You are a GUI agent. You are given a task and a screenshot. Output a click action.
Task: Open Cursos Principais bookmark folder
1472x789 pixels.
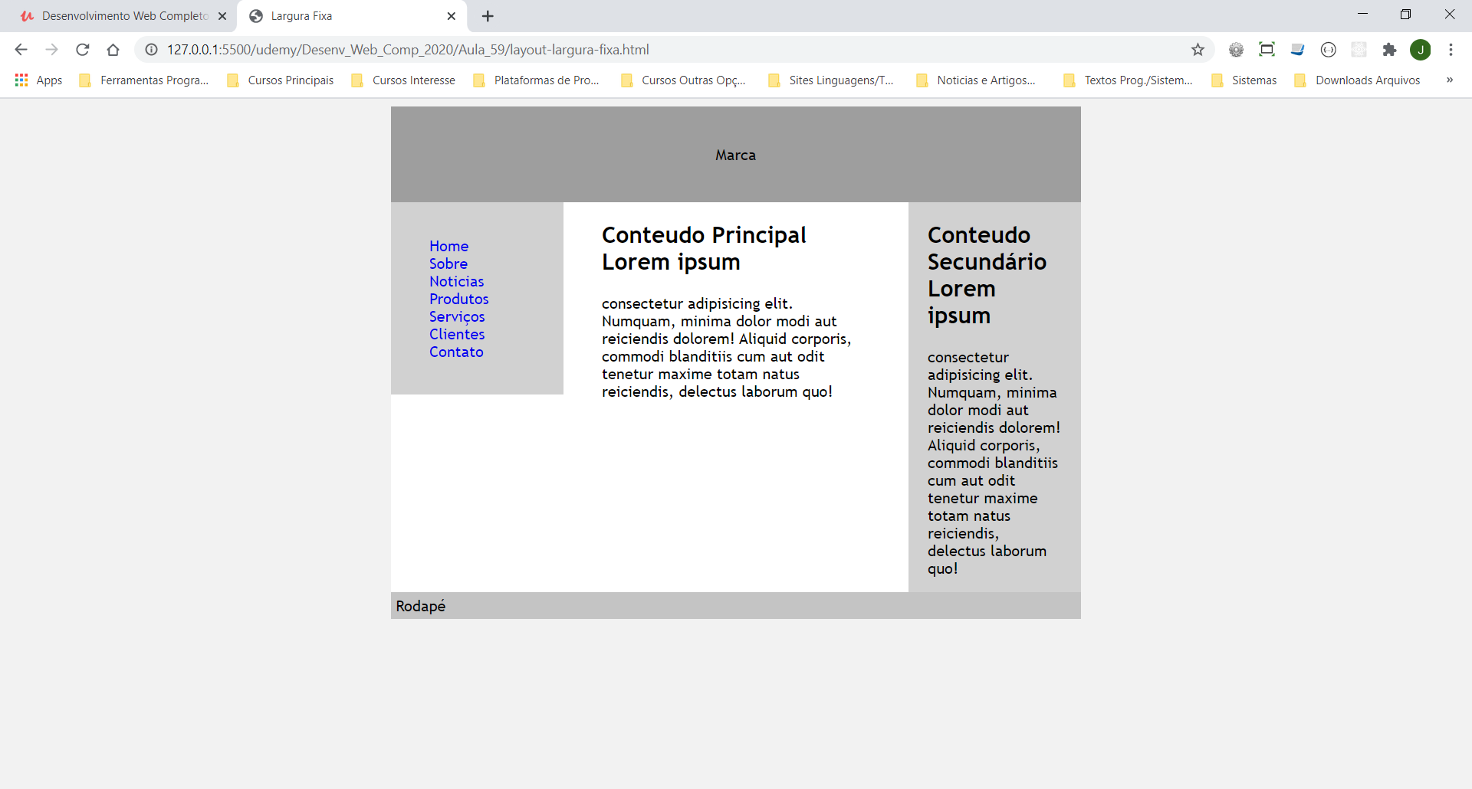281,80
